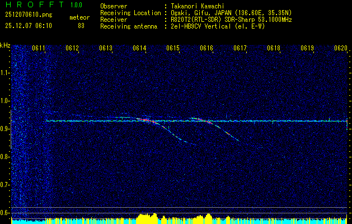The width and height of the screenshot is (352, 224).
Task: Click the 0612 time axis marker
Action: pyautogui.click(x=72, y=48)
